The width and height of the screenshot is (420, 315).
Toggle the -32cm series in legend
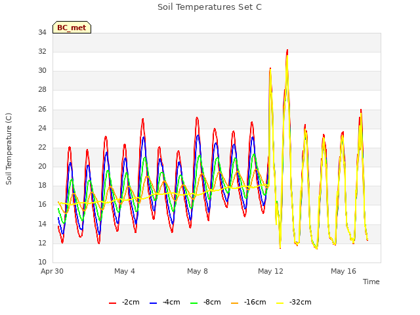[x=294, y=303]
